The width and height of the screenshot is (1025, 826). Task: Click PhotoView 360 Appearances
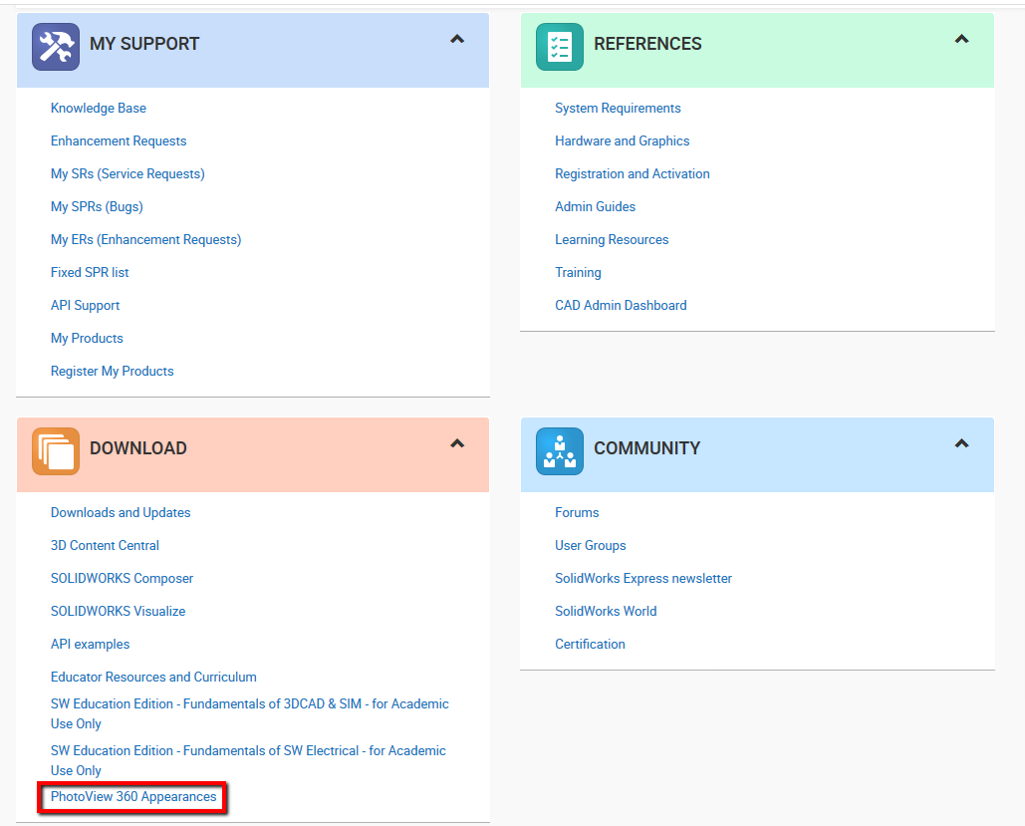pyautogui.click(x=133, y=796)
